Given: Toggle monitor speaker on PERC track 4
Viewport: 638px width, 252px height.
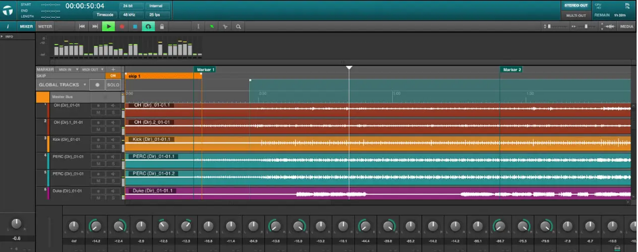Looking at the screenshot, I should coord(112,156).
